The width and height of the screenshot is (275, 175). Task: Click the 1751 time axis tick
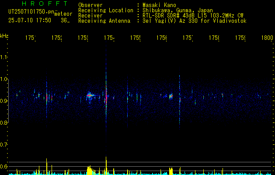[30, 38]
